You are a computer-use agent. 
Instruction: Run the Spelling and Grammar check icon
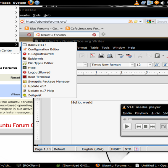121,55
